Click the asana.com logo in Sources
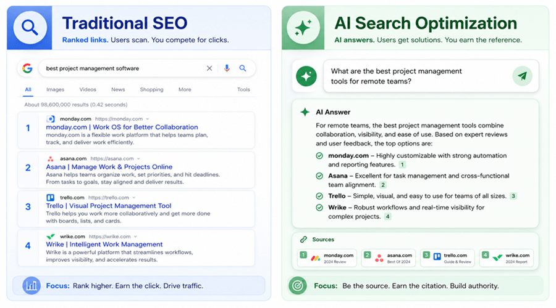Image resolution: width=556 pixels, height=308 pixels. (379, 258)
